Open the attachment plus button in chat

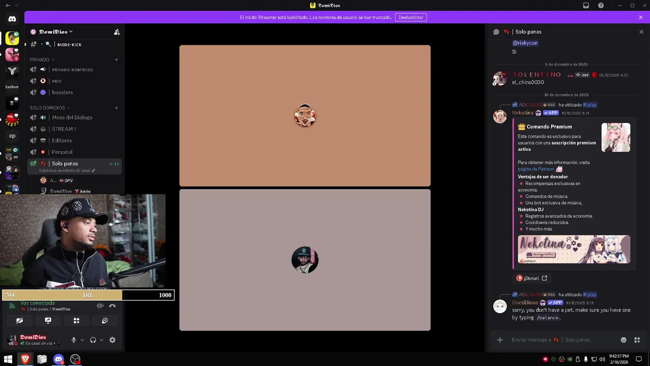(x=500, y=340)
